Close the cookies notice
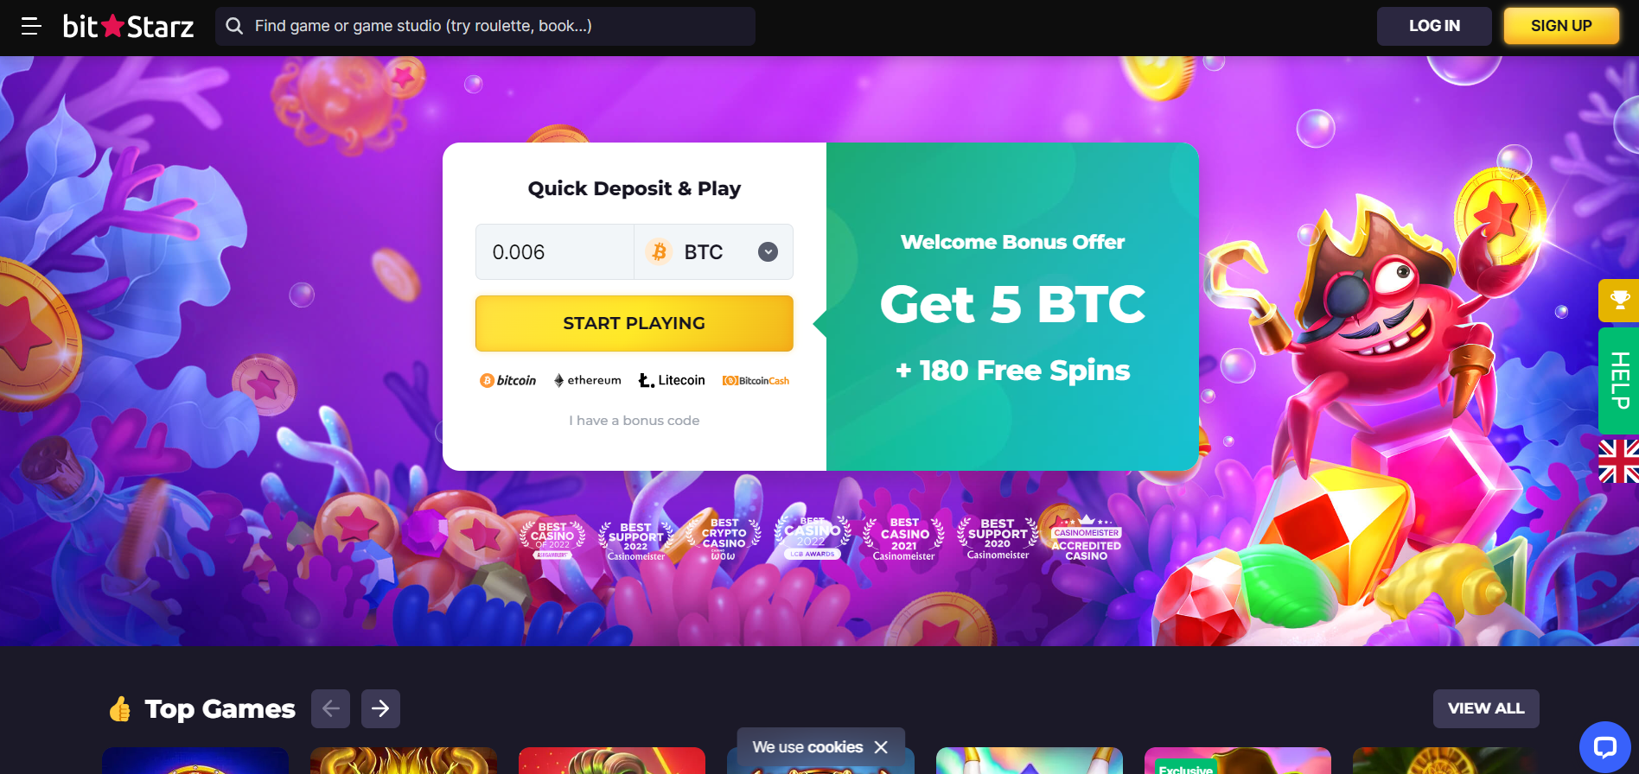 click(881, 747)
